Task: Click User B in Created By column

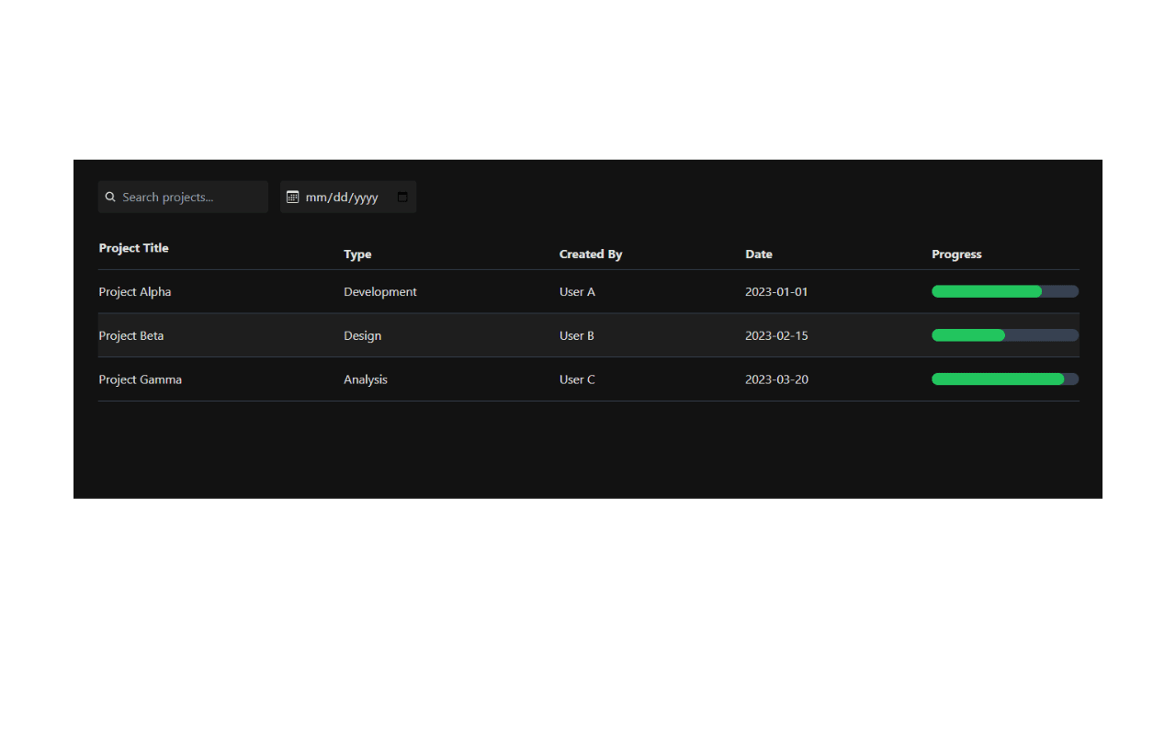Action: (x=577, y=335)
